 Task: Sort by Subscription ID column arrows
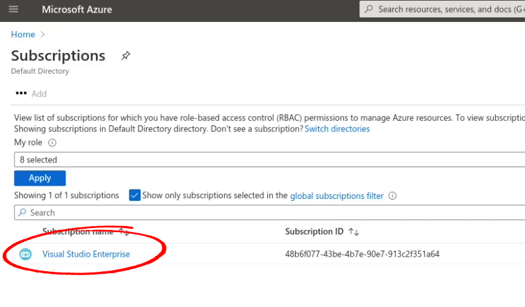coord(353,231)
